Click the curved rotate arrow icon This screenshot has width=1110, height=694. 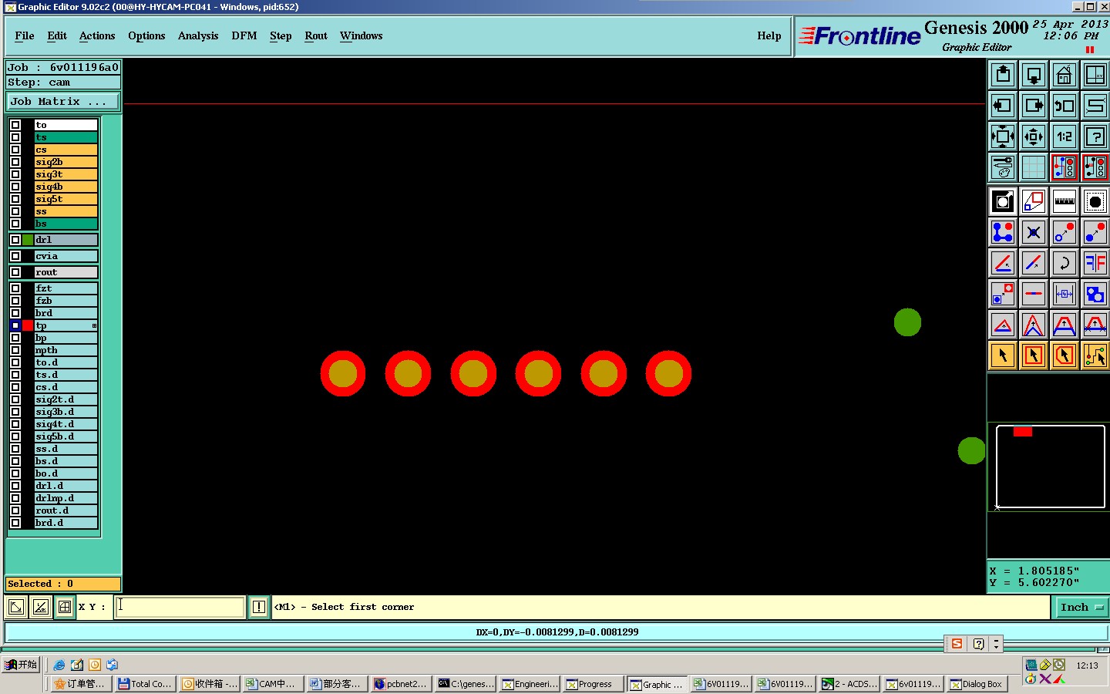point(1064,263)
